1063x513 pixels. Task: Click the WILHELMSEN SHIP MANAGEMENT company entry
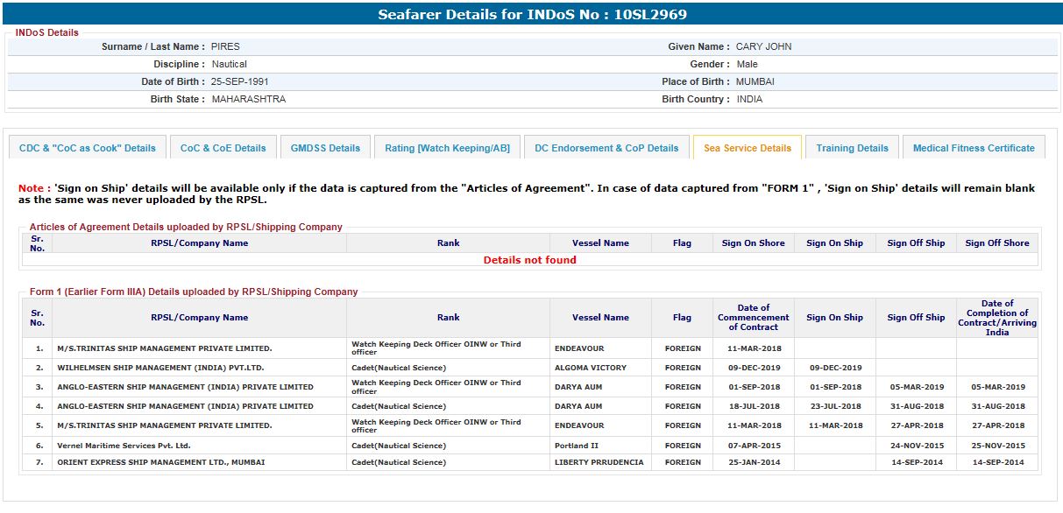tap(160, 368)
